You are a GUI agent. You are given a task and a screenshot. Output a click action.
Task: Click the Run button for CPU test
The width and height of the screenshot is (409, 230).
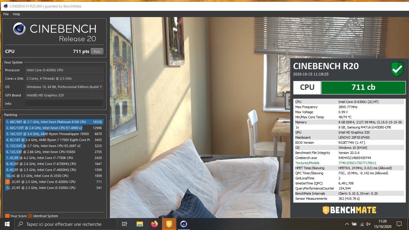tap(97, 52)
